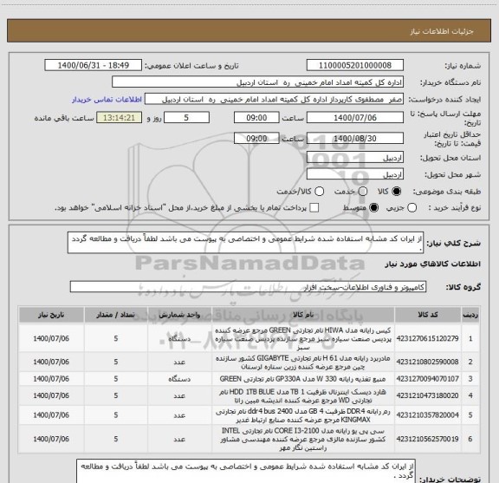Click the remaining time field 13:14:21

click(x=119, y=118)
